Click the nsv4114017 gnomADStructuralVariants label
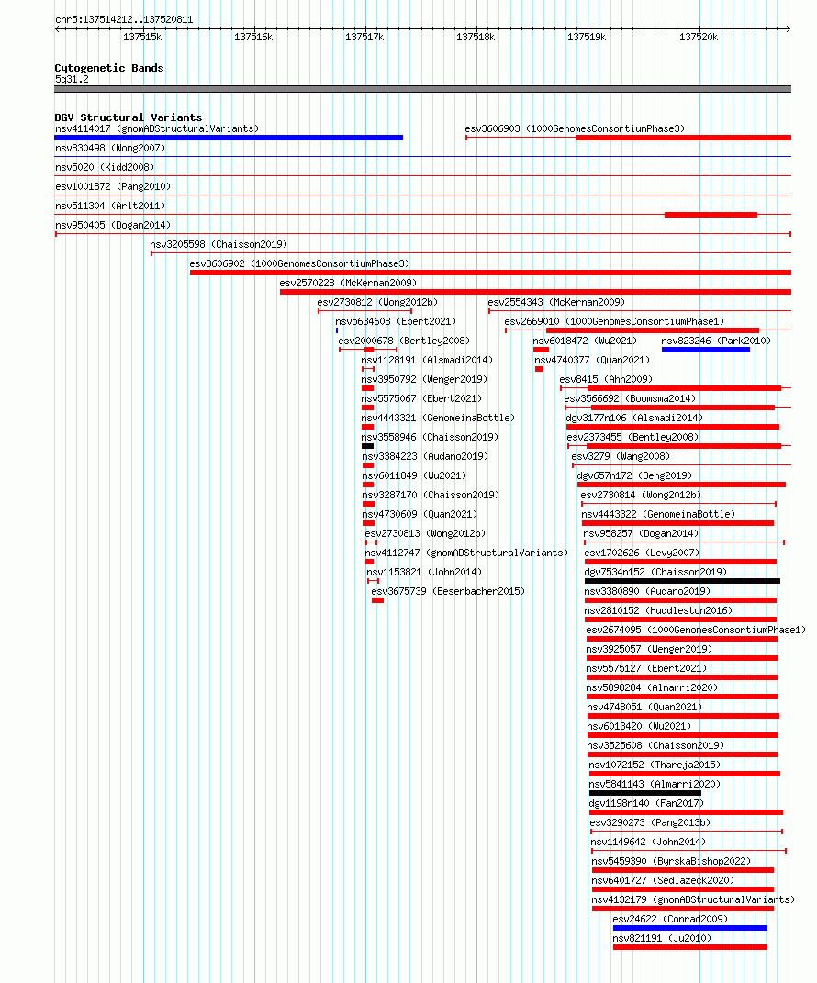The width and height of the screenshot is (817, 983). click(157, 128)
